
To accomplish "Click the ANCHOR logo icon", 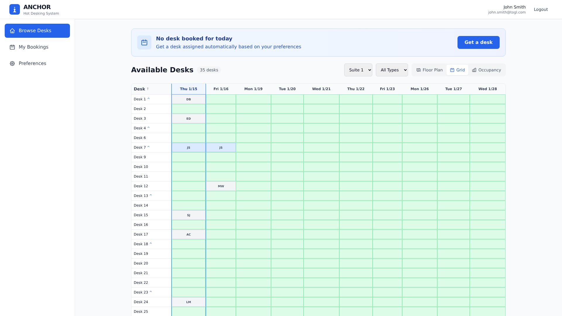I will (15, 9).
